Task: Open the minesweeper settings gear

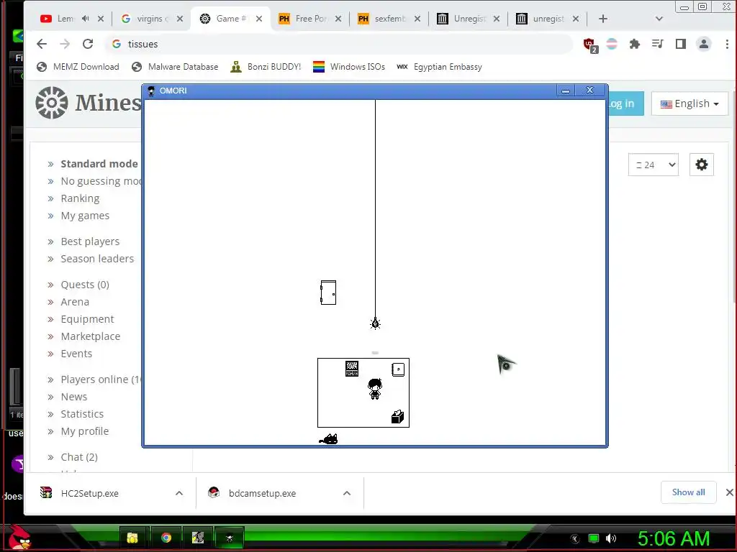Action: coord(701,165)
